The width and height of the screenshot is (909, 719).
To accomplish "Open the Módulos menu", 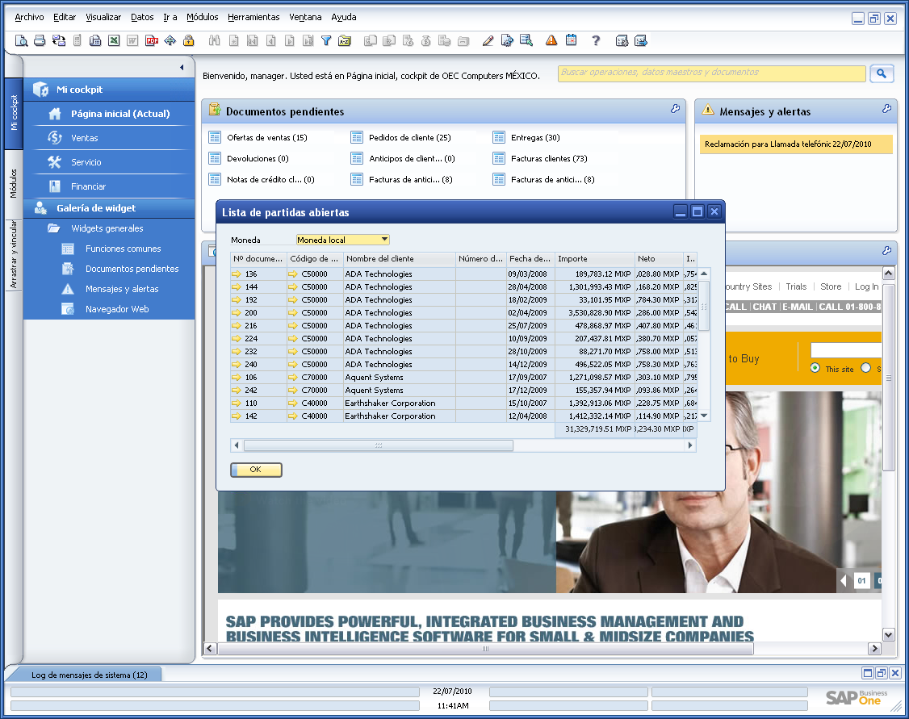I will [x=203, y=18].
